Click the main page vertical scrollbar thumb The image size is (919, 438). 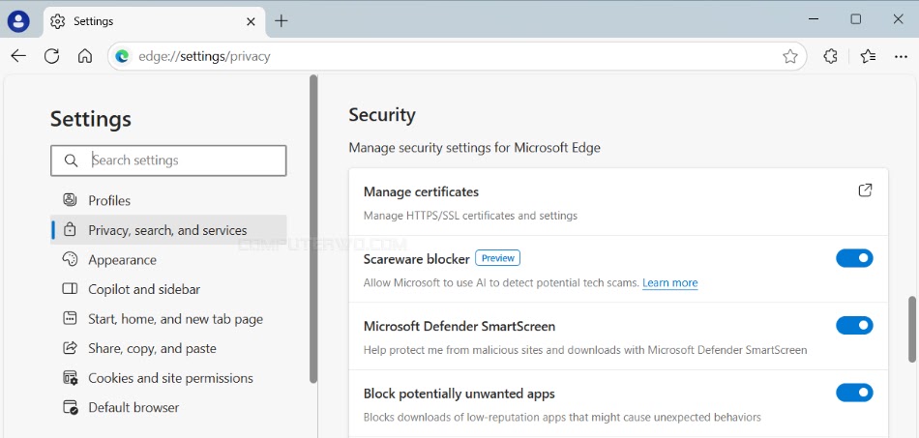tap(912, 329)
